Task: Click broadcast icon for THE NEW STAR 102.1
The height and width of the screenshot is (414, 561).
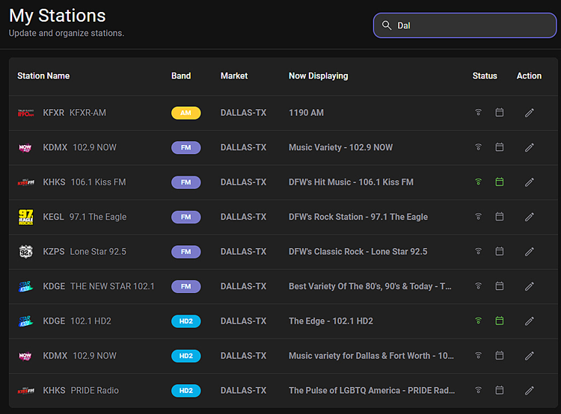Action: pos(479,285)
